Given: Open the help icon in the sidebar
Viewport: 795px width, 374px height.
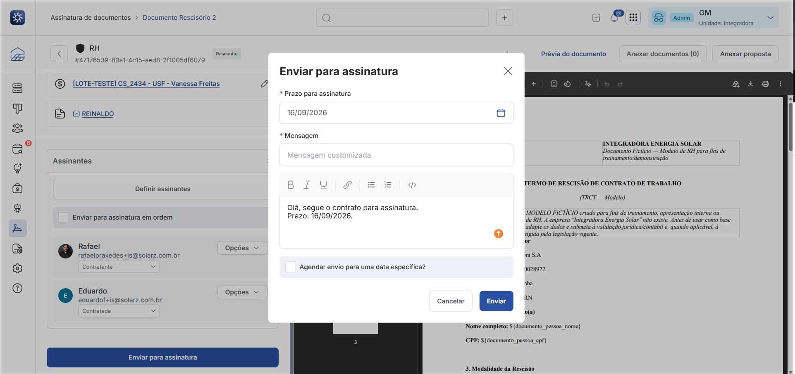Looking at the screenshot, I should [17, 288].
